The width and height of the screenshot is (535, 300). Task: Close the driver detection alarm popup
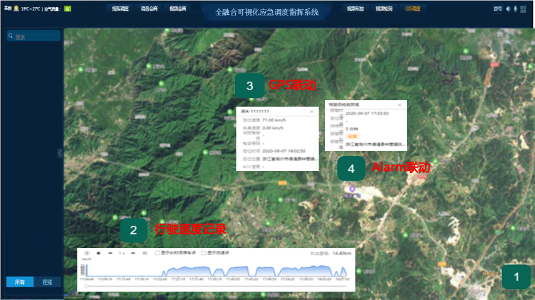point(400,103)
